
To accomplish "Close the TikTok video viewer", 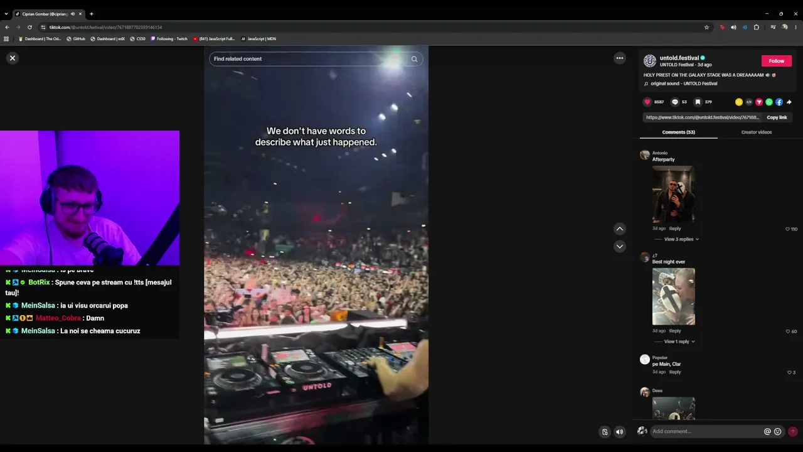I will pos(12,58).
